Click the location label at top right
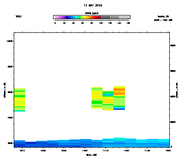Viewport: 183px width, 164px height. coord(163,16)
